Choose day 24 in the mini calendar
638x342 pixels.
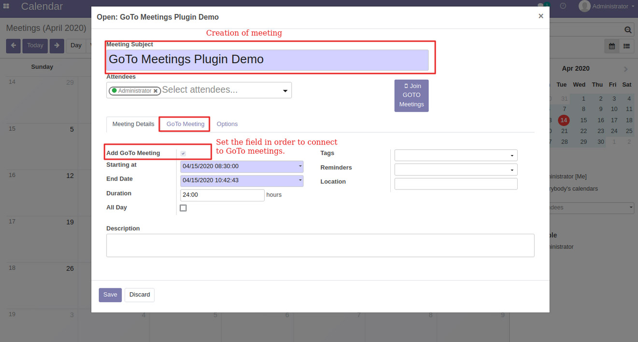point(614,131)
